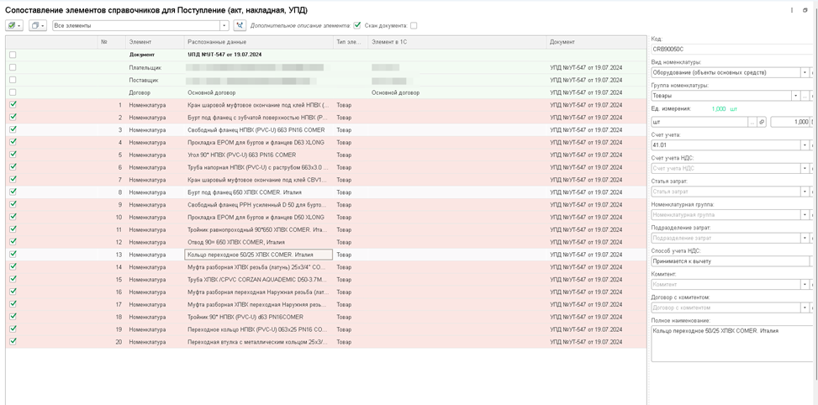Click the window restore icon in the top right corner
818x405 pixels.
805,10
